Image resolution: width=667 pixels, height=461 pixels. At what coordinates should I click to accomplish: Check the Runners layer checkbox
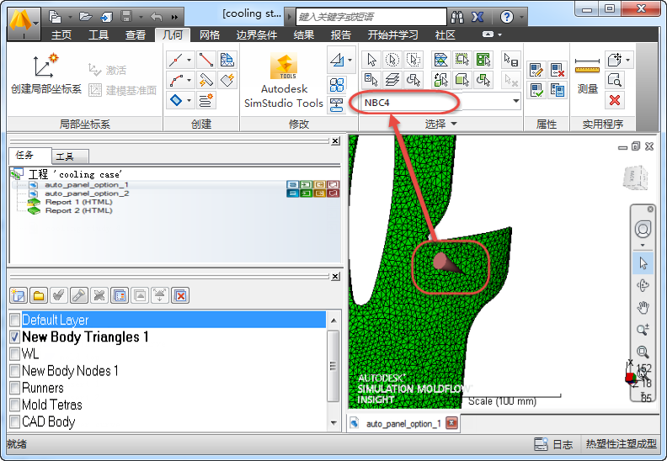point(15,388)
